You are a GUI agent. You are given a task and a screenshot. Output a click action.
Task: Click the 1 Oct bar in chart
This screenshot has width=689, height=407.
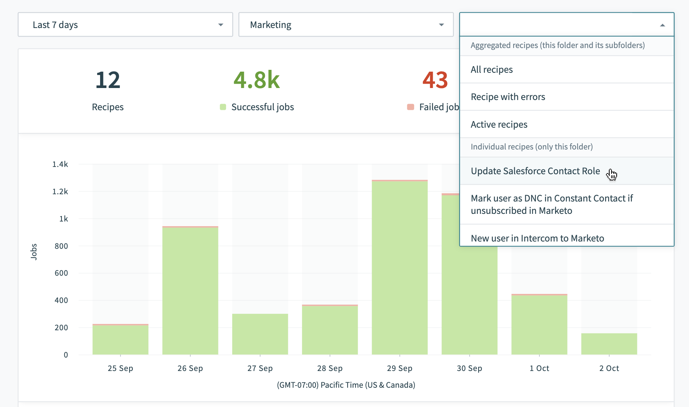[539, 324]
